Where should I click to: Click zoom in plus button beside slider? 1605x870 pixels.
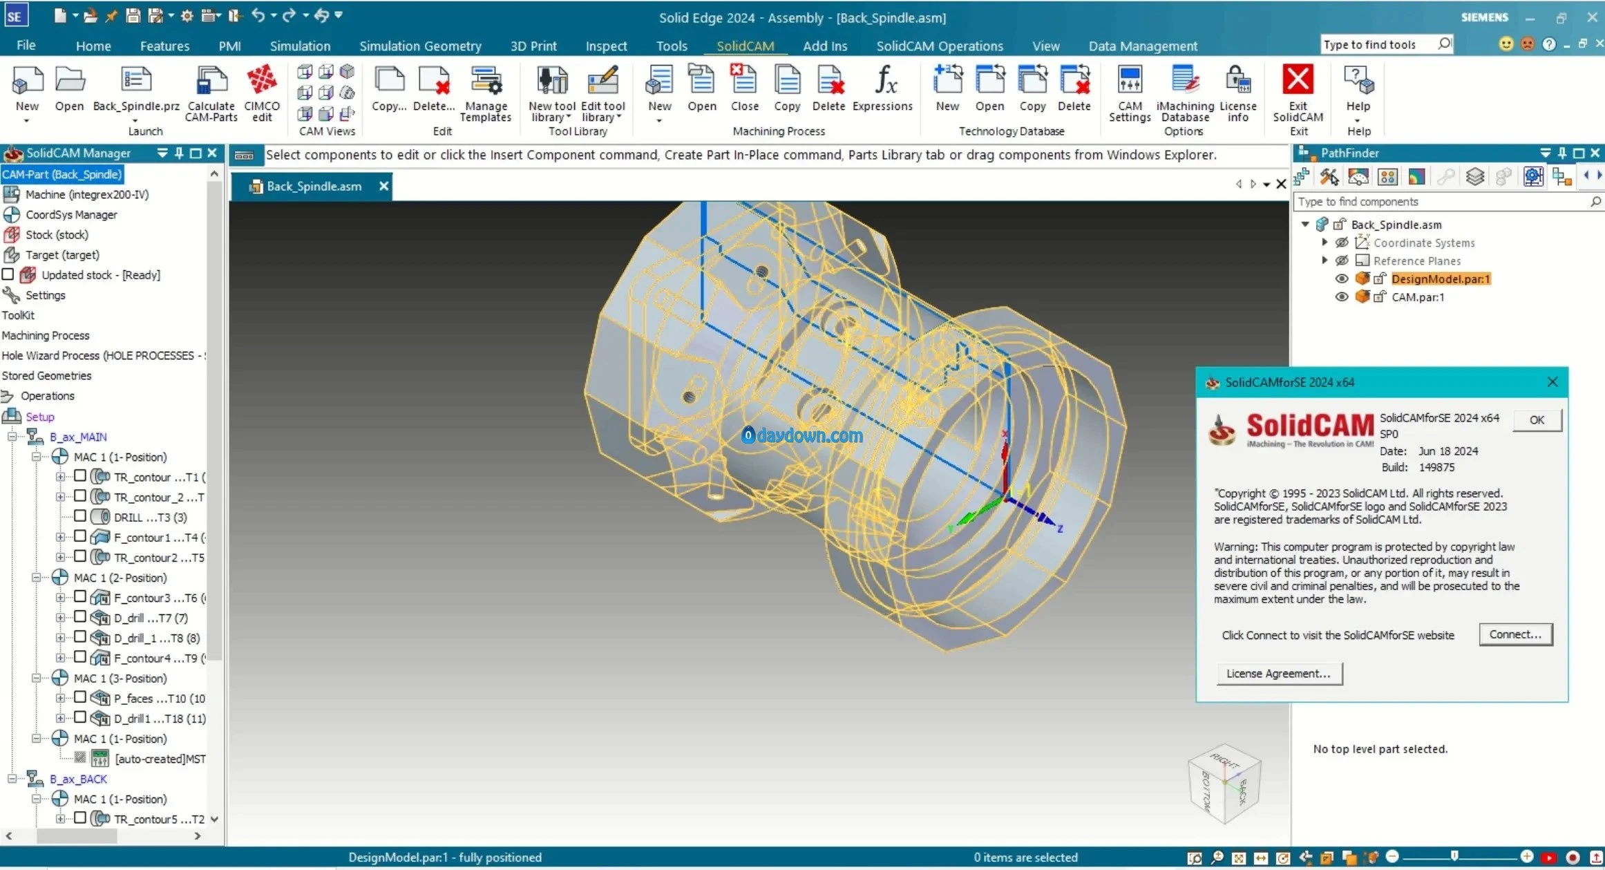coord(1526,857)
